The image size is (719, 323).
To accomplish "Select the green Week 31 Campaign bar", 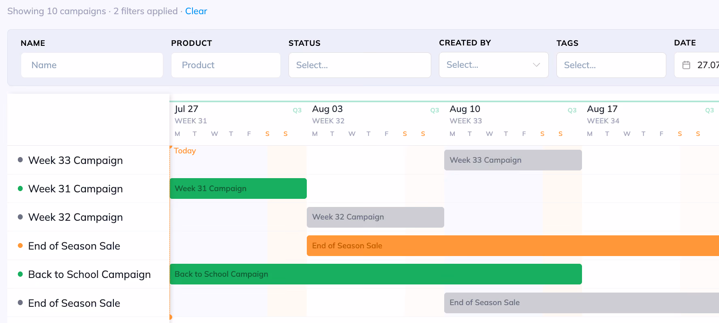I will 238,188.
